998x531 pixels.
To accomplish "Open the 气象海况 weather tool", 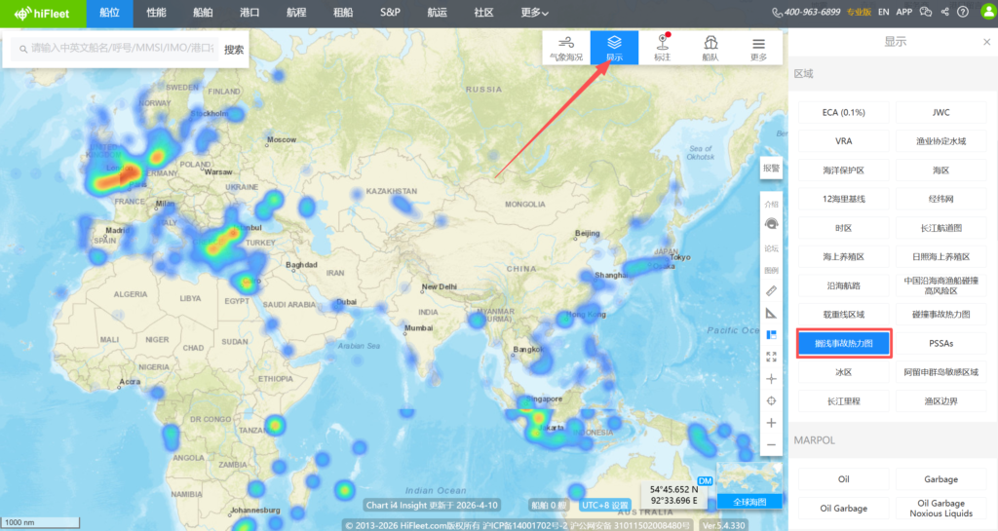I will tap(565, 48).
